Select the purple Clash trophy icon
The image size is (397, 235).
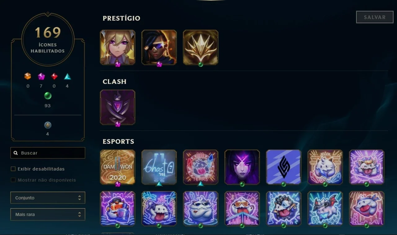pos(118,108)
